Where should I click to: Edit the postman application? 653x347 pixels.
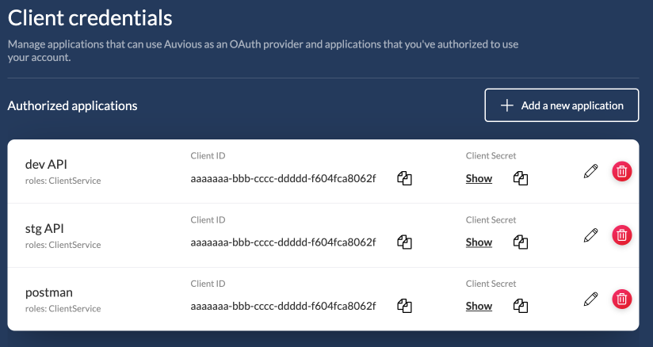click(590, 299)
